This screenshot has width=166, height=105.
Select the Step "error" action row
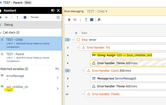click(120, 40)
